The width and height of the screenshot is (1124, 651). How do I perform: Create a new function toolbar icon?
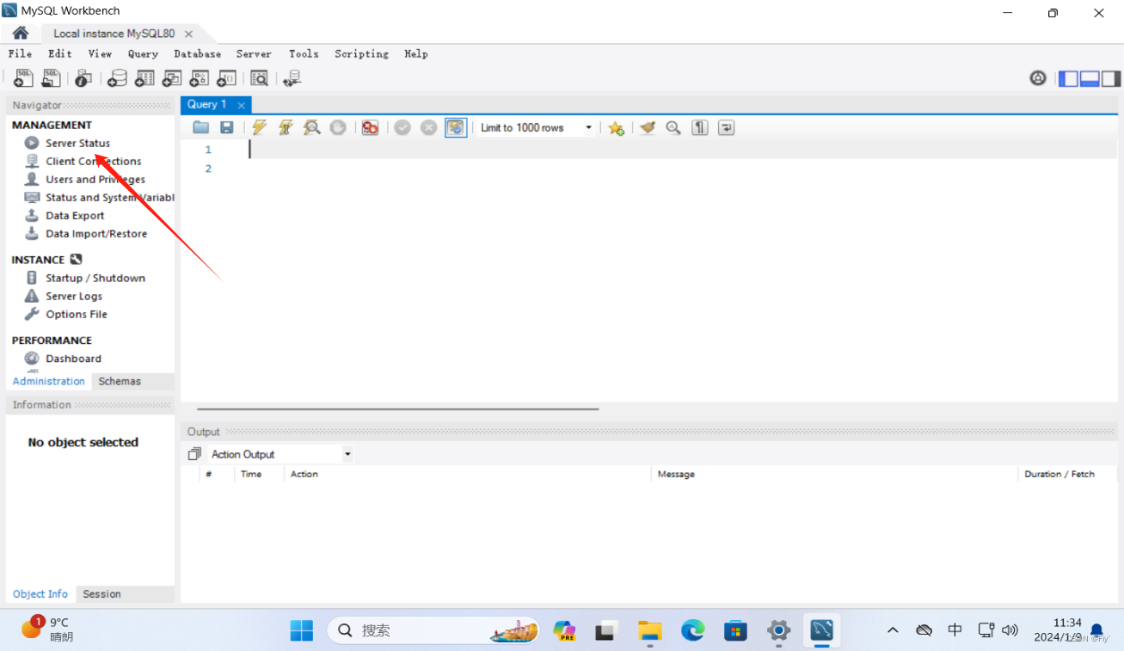pos(226,78)
